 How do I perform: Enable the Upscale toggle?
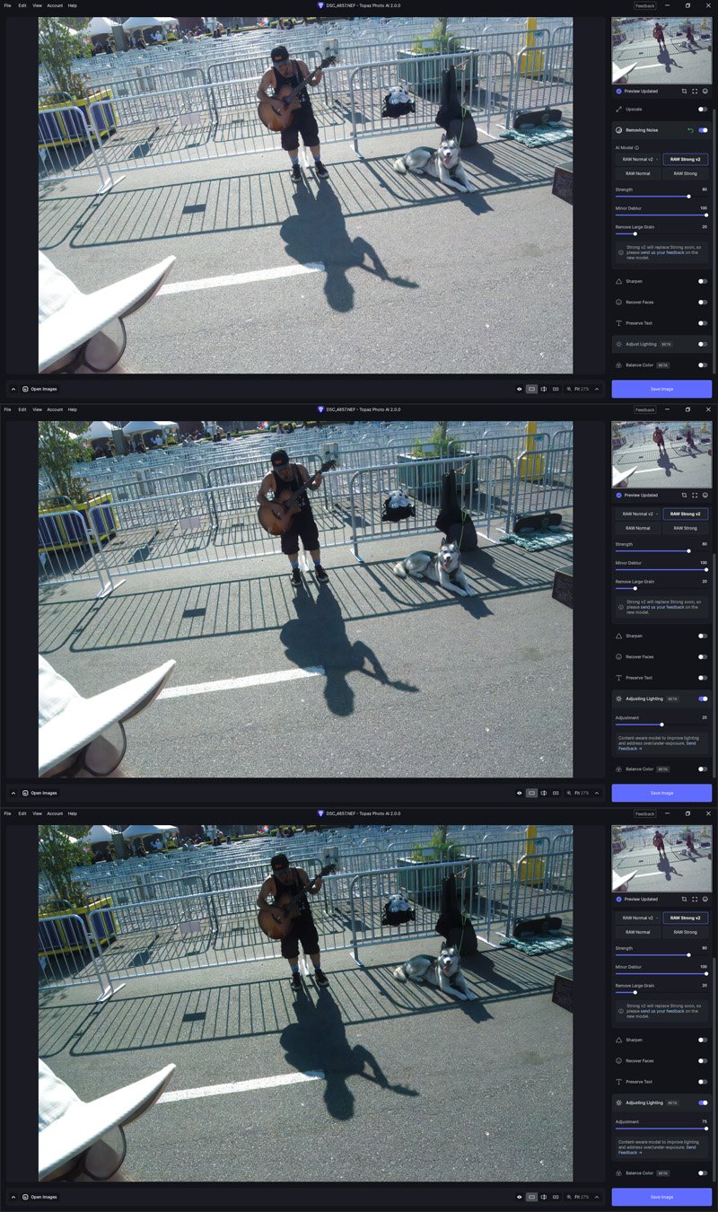click(703, 110)
